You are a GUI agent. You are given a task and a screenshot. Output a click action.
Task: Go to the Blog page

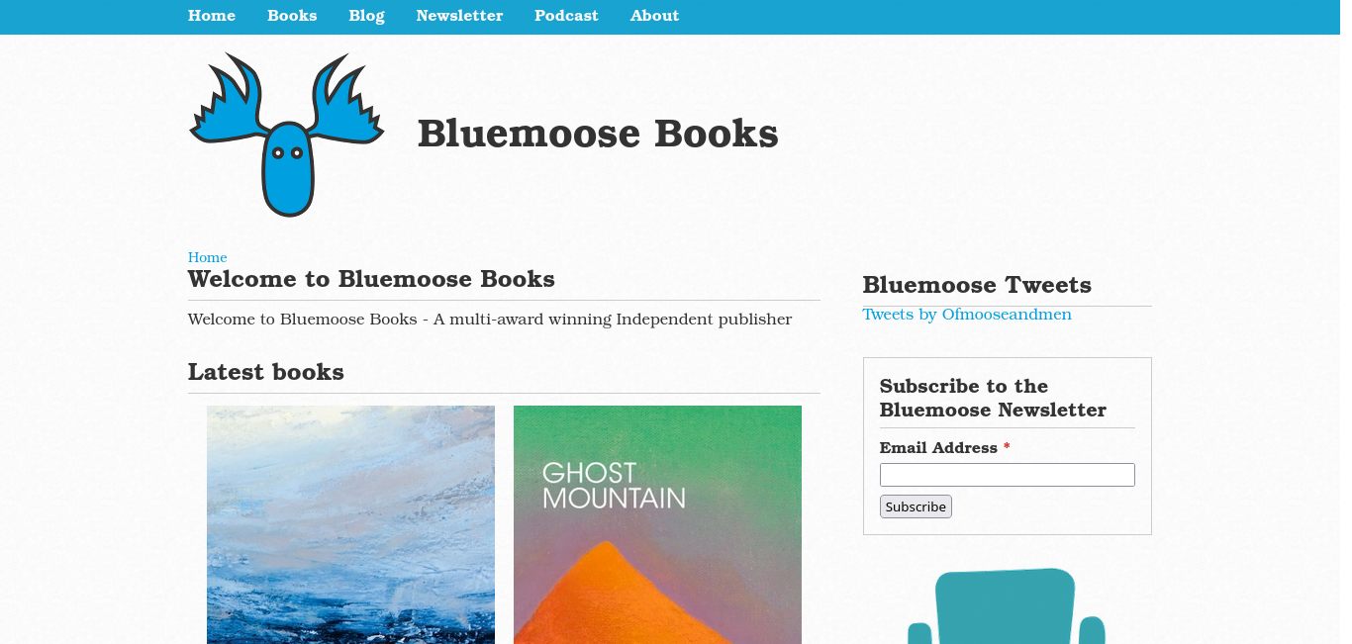(x=366, y=16)
